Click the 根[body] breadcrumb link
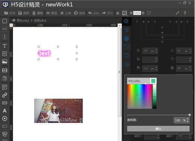 (20, 21)
